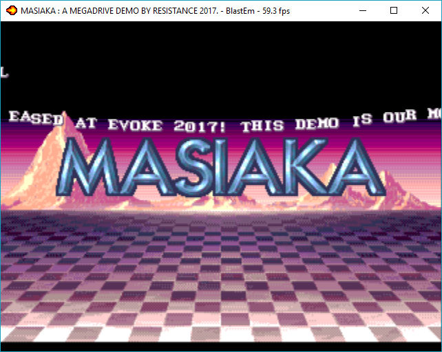The width and height of the screenshot is (442, 352).
Task: Click the BlastEm icon in the title bar
Action: (12, 11)
